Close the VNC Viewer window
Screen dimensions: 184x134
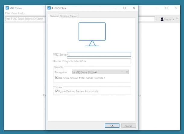176,8
